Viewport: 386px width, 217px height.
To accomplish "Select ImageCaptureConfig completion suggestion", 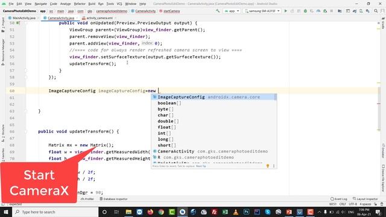I will [x=214, y=97].
